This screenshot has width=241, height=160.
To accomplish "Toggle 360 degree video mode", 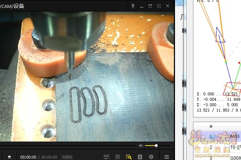I will tap(106, 157).
